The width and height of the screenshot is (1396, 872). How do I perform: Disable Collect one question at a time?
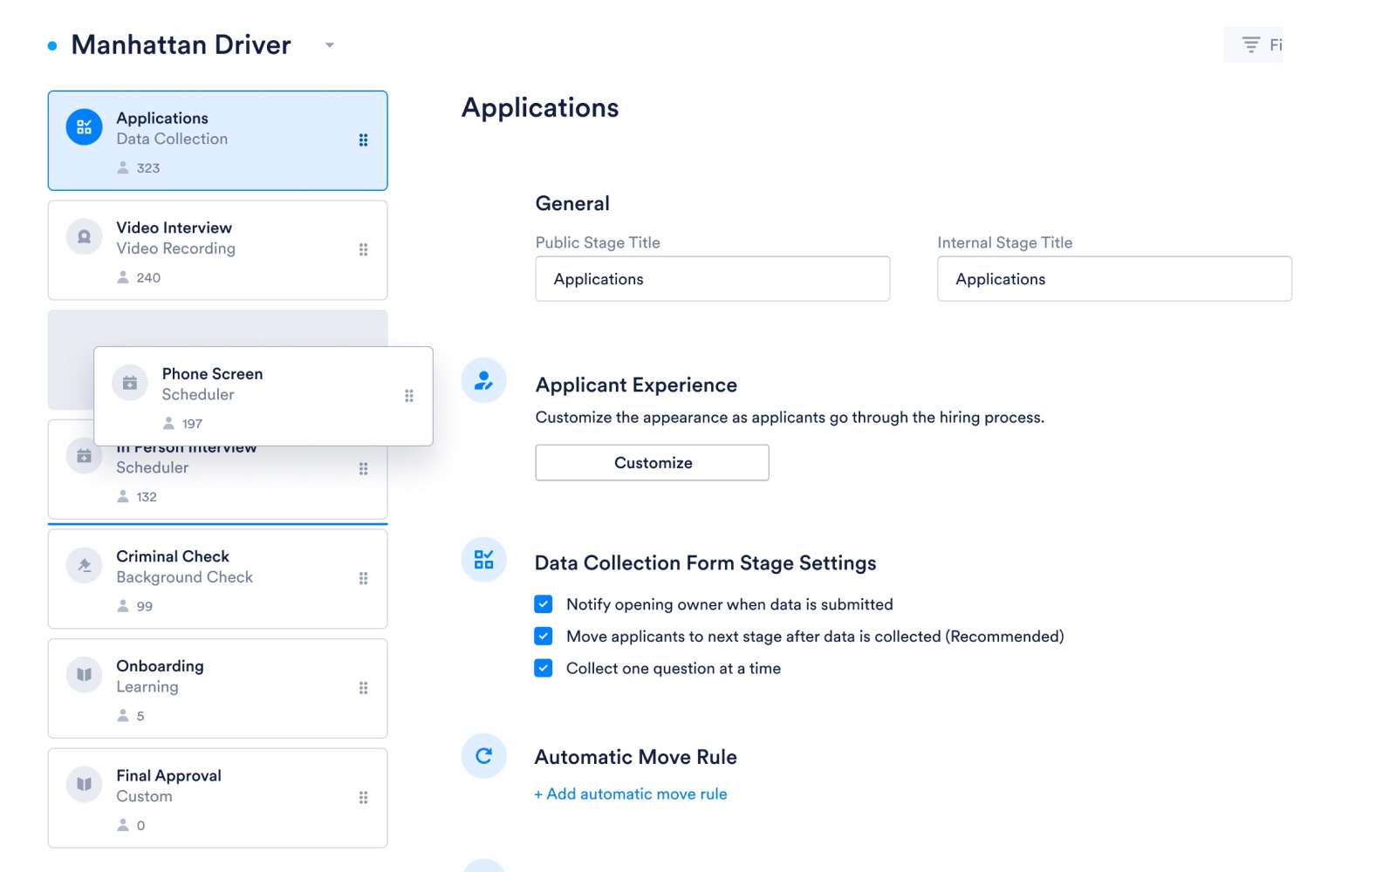[544, 669]
